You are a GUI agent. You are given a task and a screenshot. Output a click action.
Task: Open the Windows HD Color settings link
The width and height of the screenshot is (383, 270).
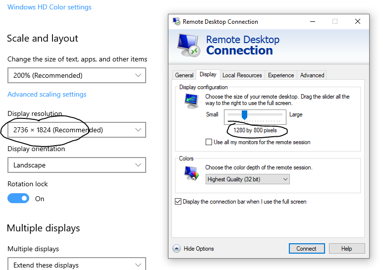click(50, 7)
